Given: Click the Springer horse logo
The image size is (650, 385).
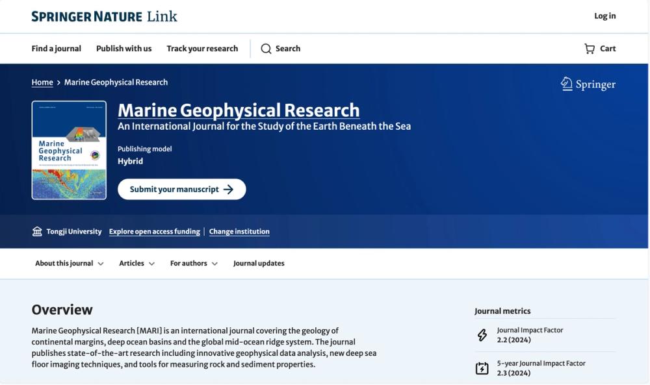Looking at the screenshot, I should (566, 84).
